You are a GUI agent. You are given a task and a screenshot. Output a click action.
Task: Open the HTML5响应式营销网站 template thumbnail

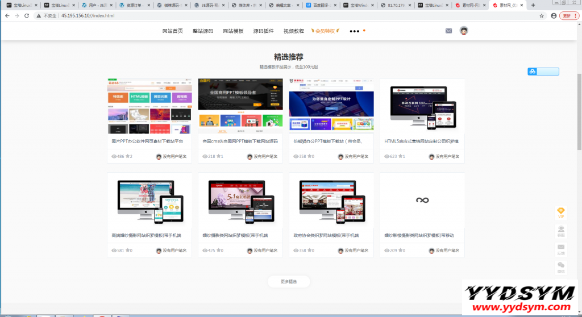coord(422,106)
